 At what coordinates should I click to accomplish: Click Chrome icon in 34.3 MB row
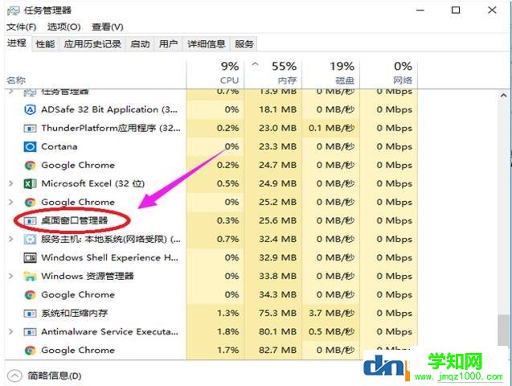[x=30, y=295]
